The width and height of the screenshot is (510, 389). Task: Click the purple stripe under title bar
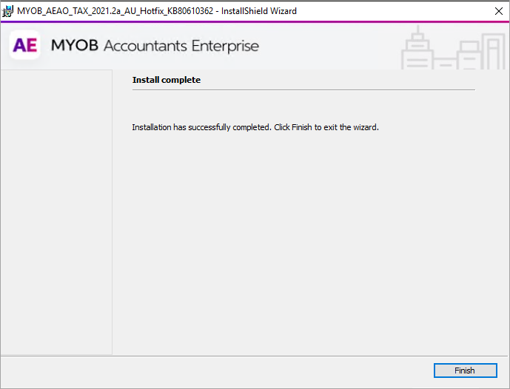[x=255, y=22]
